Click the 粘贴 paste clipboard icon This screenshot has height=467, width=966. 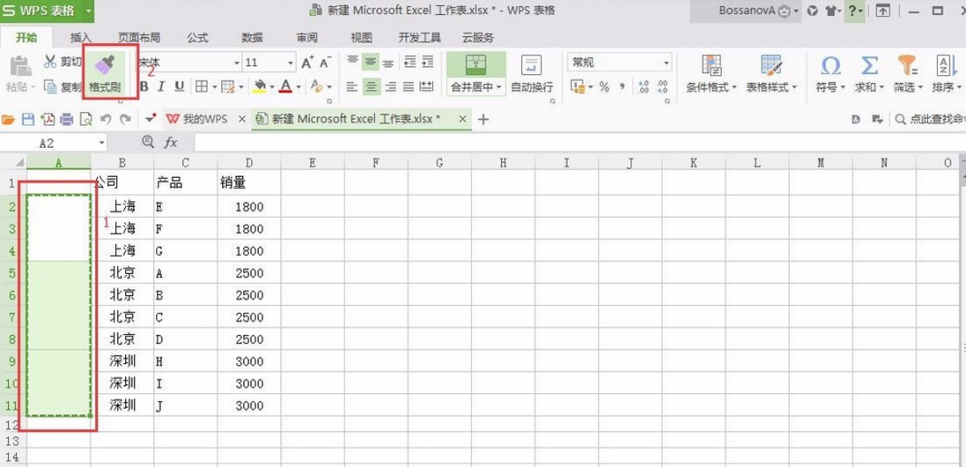[21, 67]
